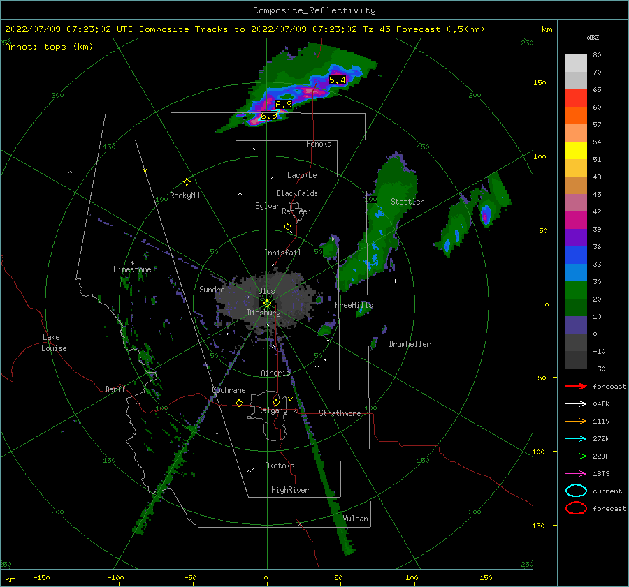The image size is (629, 587).
Task: Click the white 04DK arrow in legend
Action: tap(576, 404)
